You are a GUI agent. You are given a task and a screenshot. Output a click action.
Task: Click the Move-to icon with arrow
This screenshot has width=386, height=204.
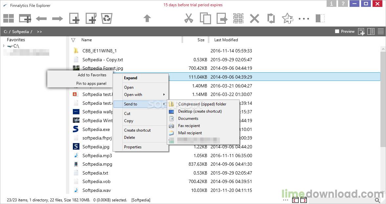point(222,19)
